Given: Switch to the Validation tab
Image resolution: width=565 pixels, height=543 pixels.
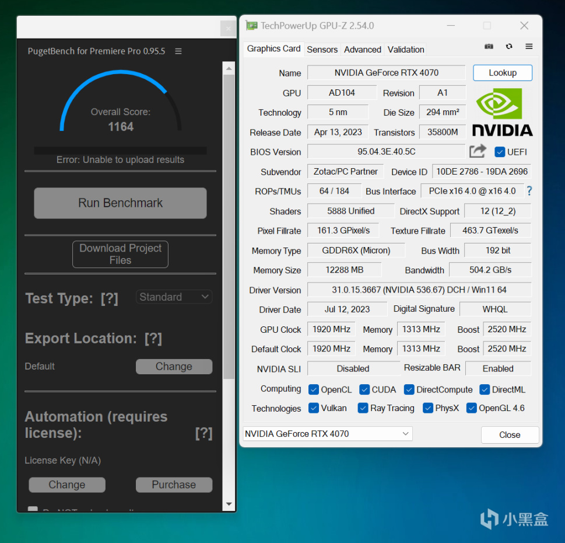Looking at the screenshot, I should 406,50.
